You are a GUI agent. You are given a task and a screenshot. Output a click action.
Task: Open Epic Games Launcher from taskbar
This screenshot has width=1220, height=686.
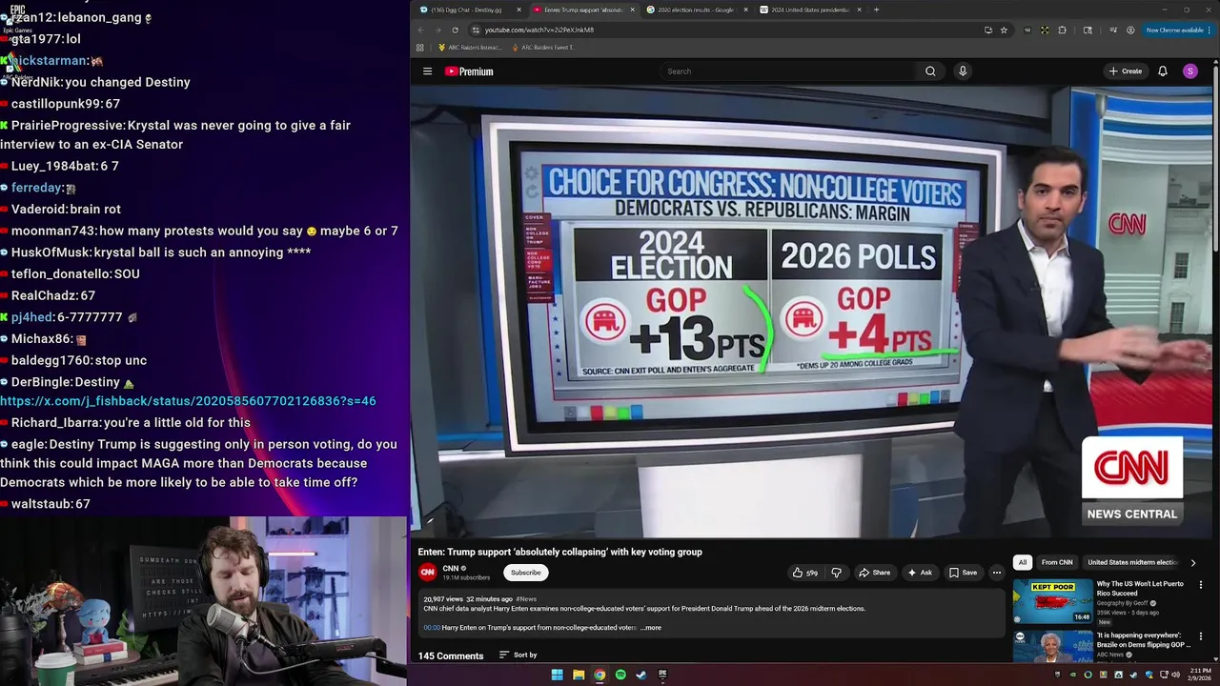pyautogui.click(x=662, y=676)
